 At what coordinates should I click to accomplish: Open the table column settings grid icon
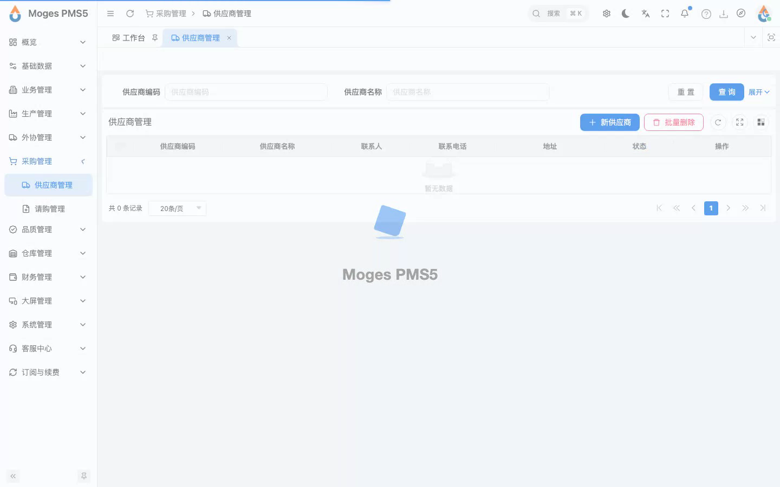click(761, 122)
